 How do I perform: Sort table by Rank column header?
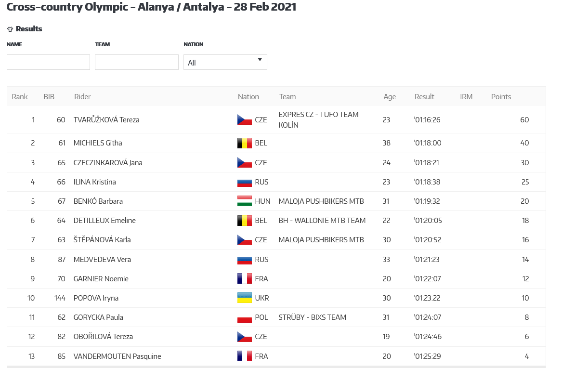(20, 97)
